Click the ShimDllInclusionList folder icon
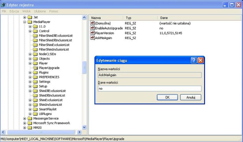The width and height of the screenshot is (243, 142). [x=35, y=95]
